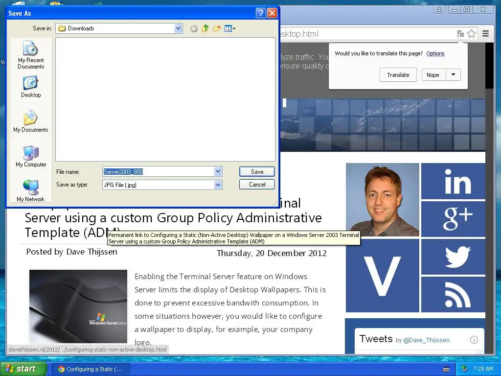
Task: Click Chrome address bar URL
Action: click(x=367, y=34)
